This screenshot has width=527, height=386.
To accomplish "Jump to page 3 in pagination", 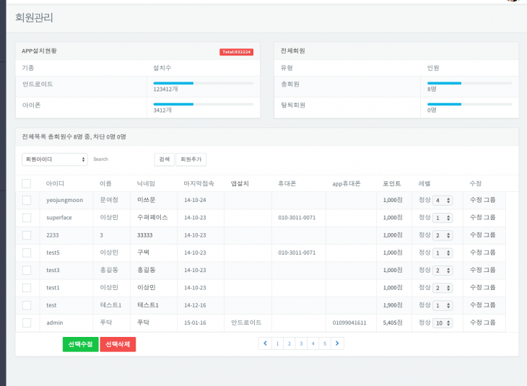I will pos(301,343).
